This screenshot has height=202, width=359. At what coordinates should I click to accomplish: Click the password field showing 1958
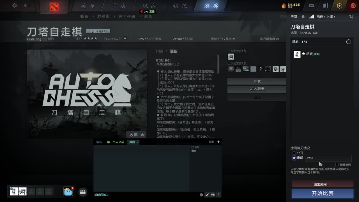pos(328,158)
